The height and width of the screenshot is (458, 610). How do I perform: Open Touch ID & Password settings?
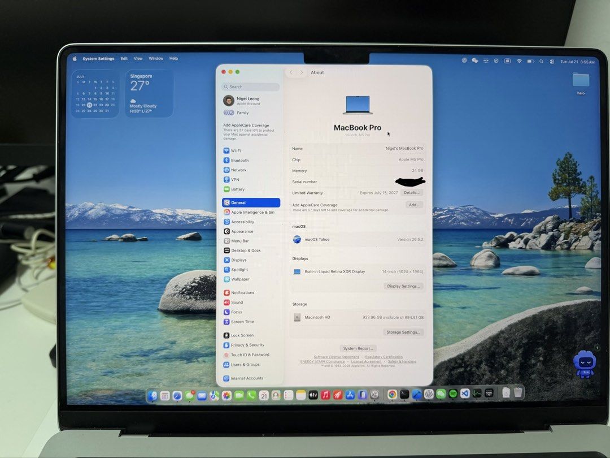[x=246, y=355]
